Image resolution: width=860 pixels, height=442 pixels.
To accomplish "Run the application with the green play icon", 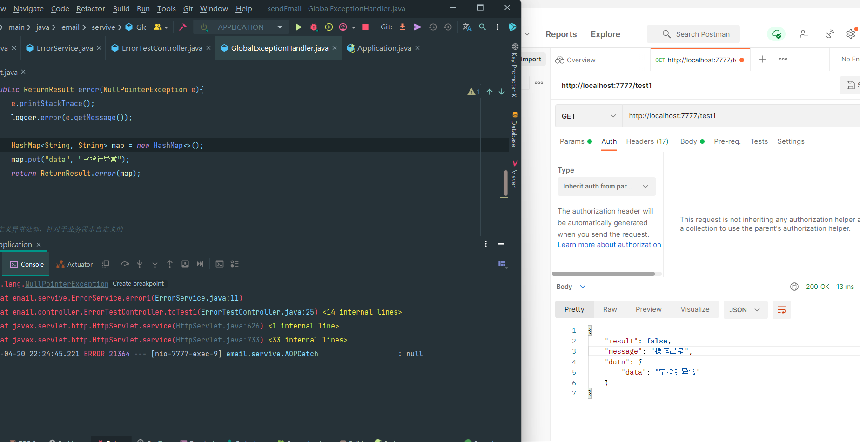I will tap(298, 27).
